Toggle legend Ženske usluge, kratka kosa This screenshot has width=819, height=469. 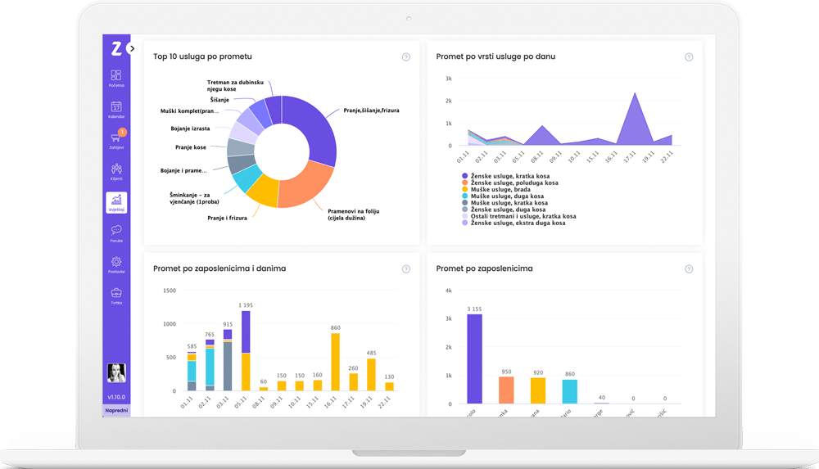tap(505, 176)
